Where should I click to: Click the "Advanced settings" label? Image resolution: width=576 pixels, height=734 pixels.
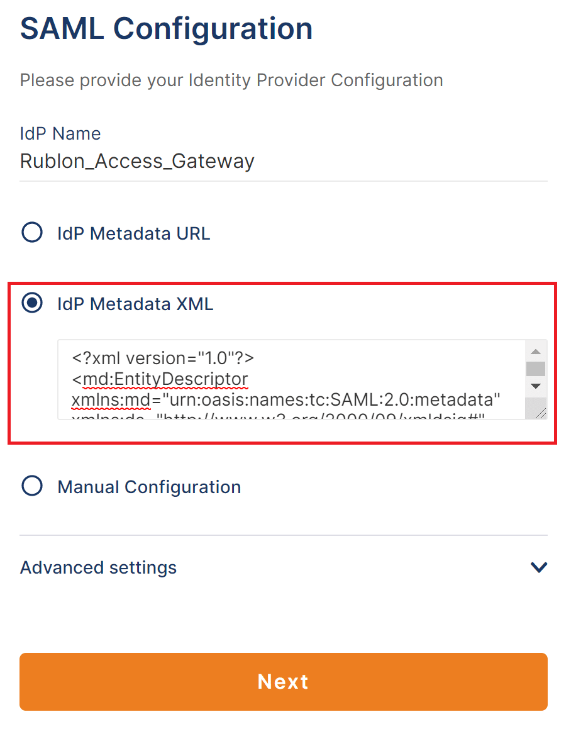click(98, 567)
